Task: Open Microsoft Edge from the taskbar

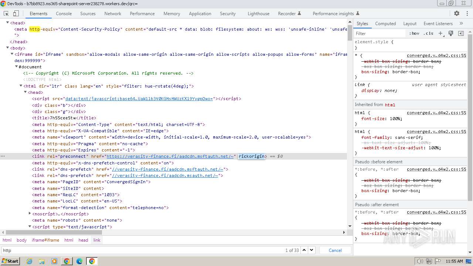Action: pyautogui.click(x=79, y=261)
